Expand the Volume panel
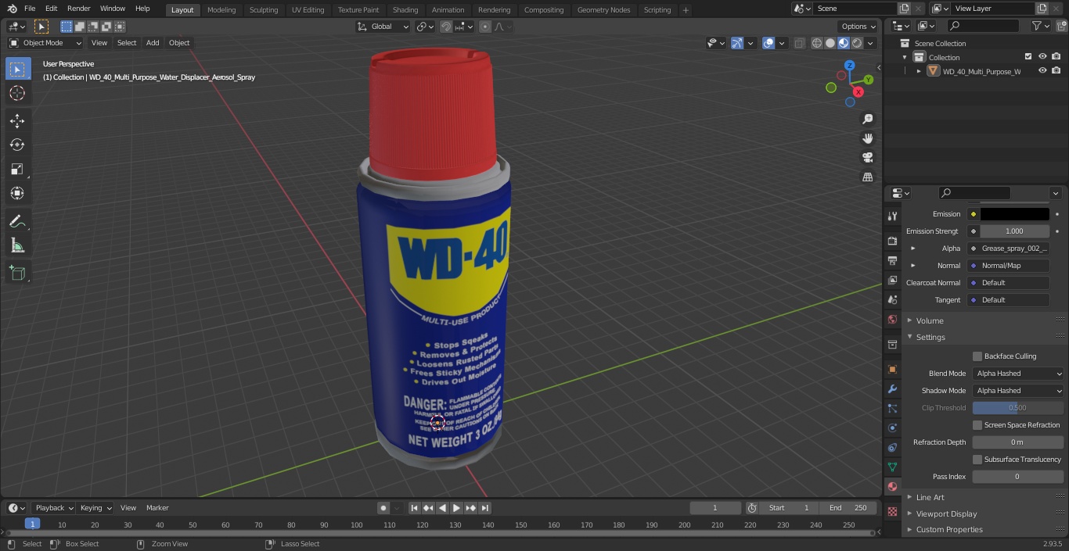Screen dimensions: 1069x551 (929, 320)
